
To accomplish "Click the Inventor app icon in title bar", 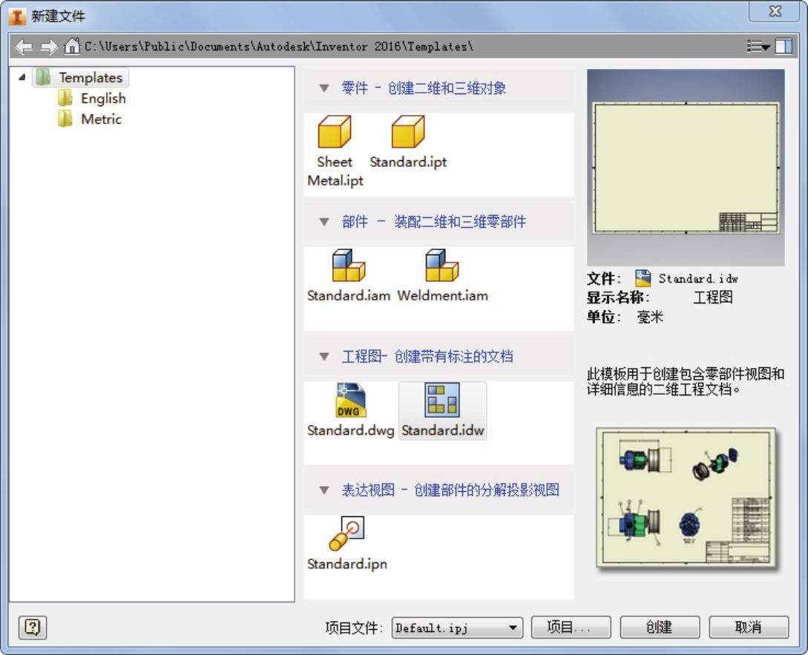I will point(17,16).
